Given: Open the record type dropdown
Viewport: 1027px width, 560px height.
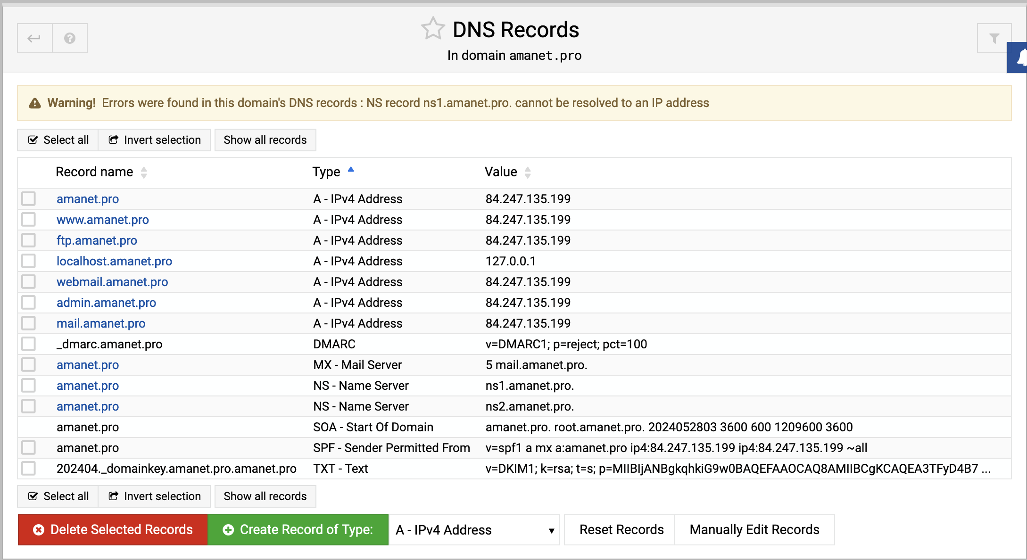Looking at the screenshot, I should (474, 530).
